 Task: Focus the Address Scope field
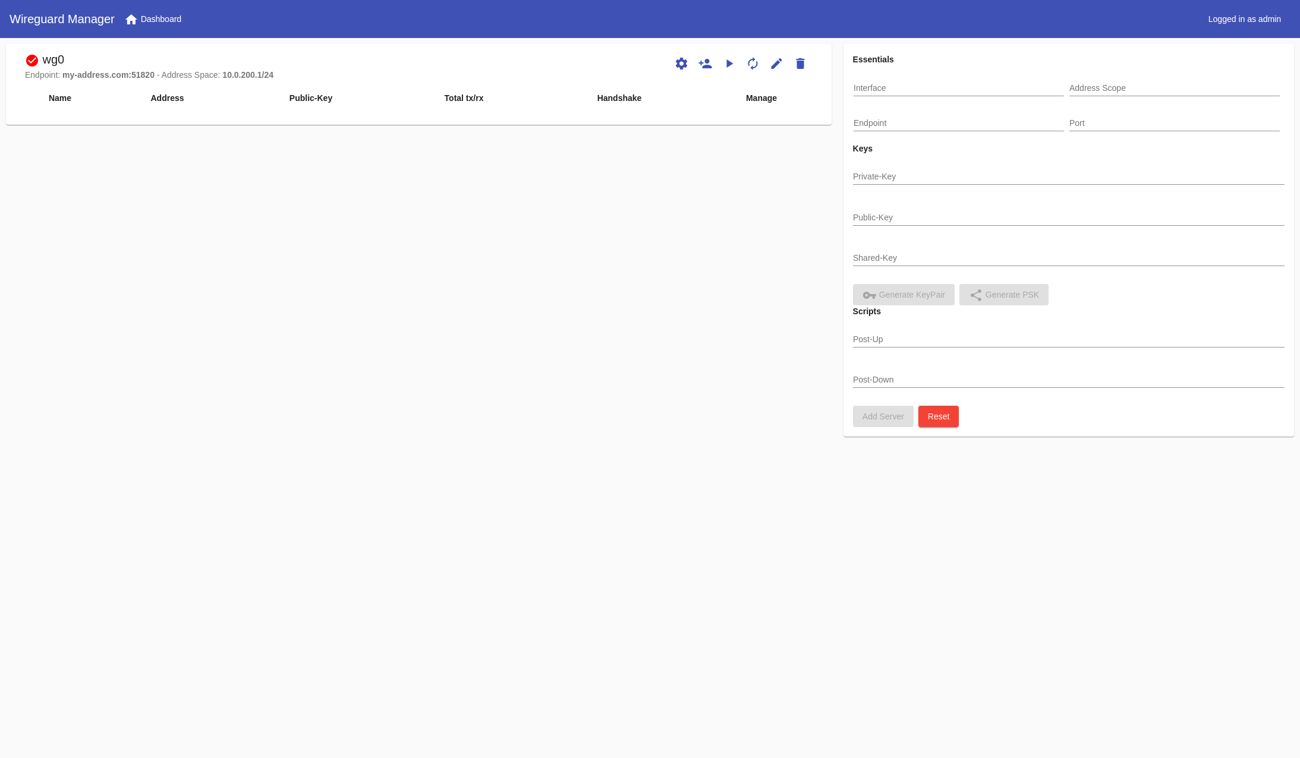[x=1173, y=88]
